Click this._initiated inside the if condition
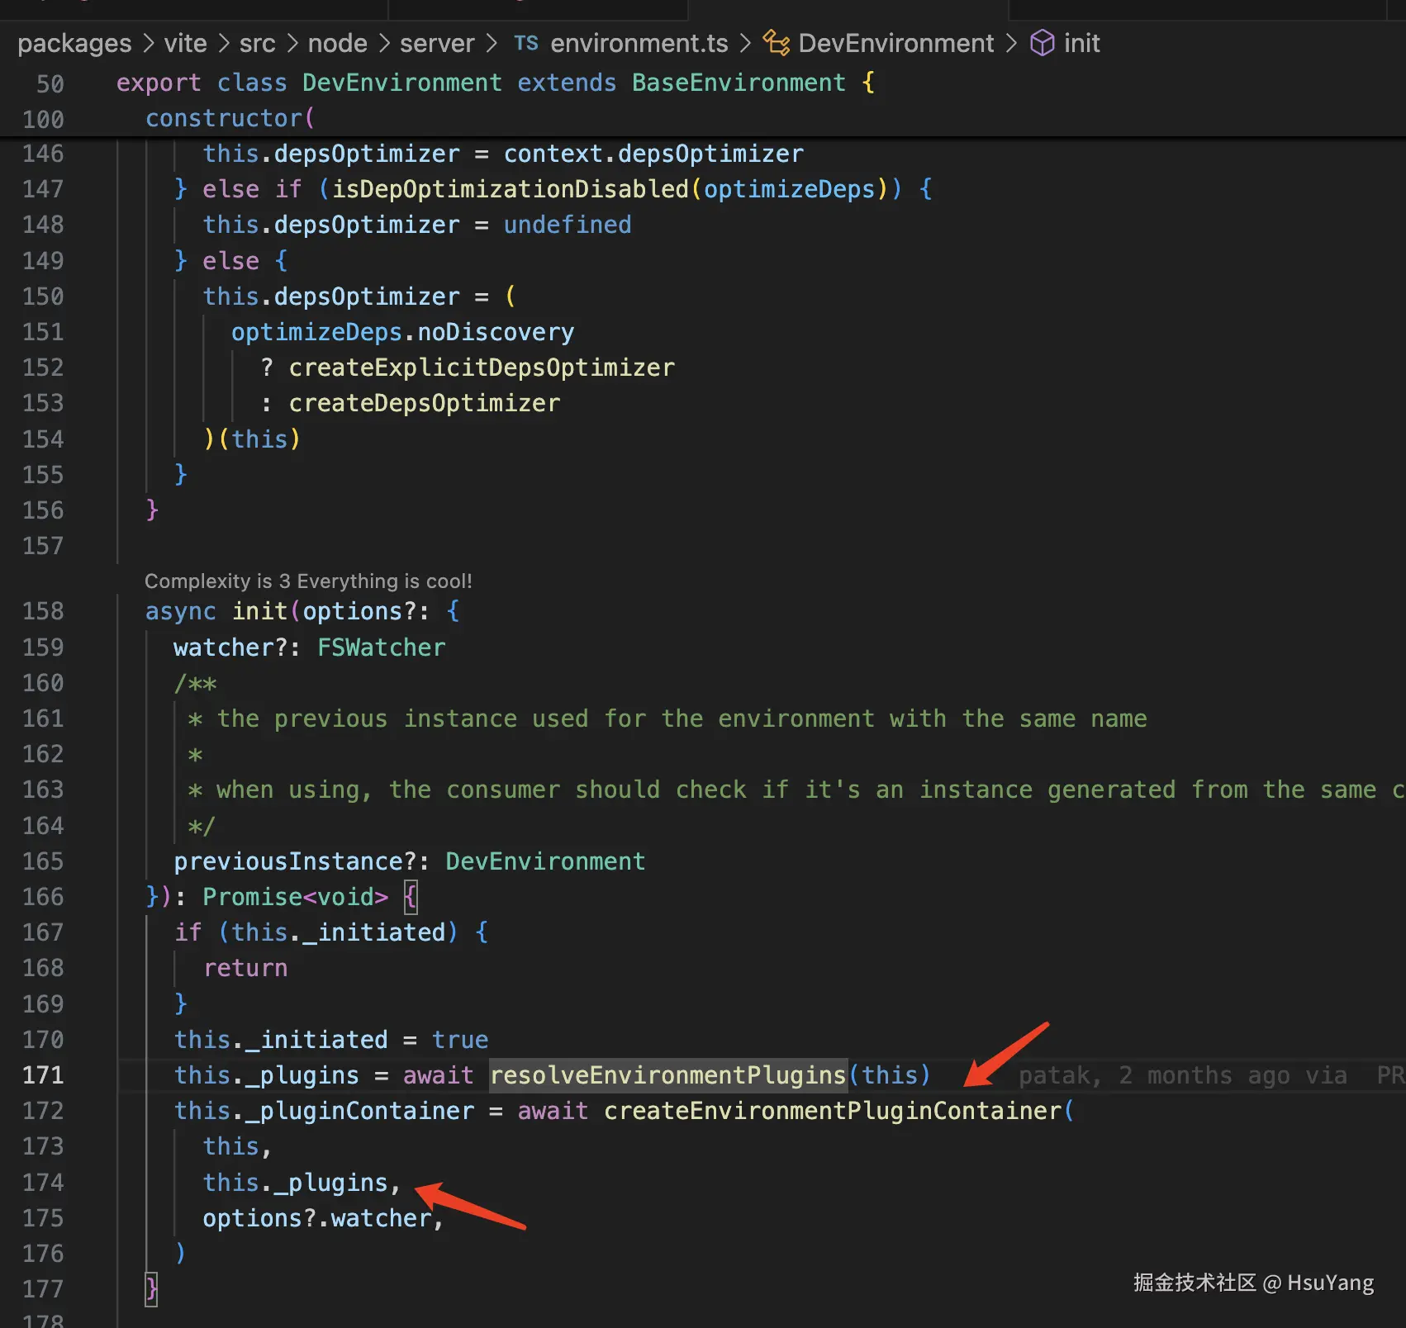The height and width of the screenshot is (1328, 1406). pos(339,932)
